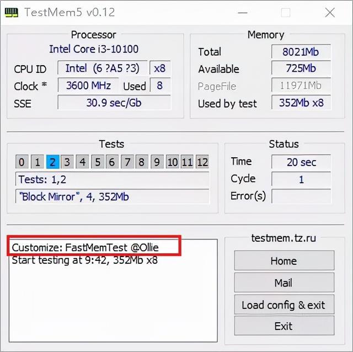Image resolution: width=353 pixels, height=352 pixels.
Task: Click the "Block Mirror", 4, 352Mb field
Action: click(113, 196)
